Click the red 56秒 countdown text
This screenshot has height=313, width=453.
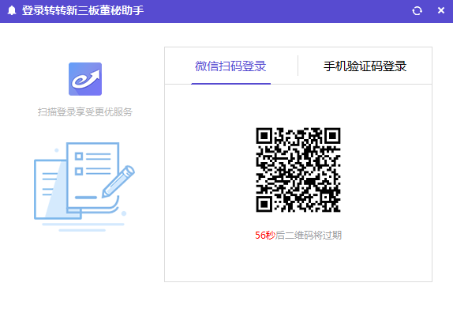(x=265, y=236)
